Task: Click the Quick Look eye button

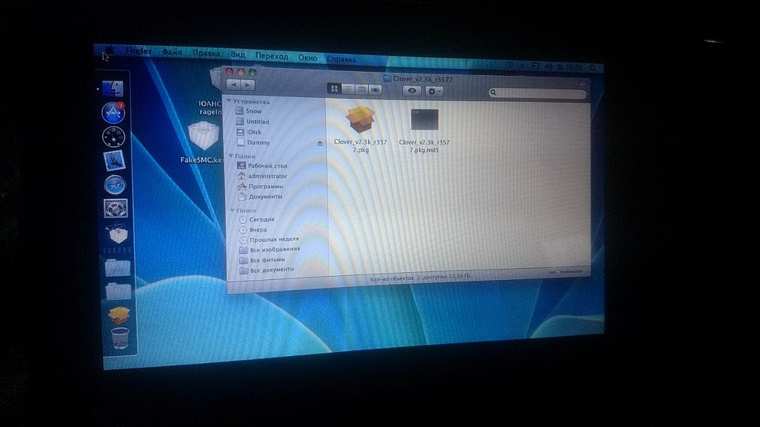Action: [412, 90]
